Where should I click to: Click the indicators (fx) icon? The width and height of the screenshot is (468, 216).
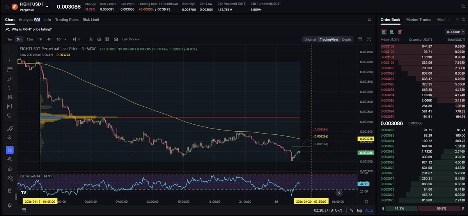tap(90, 39)
